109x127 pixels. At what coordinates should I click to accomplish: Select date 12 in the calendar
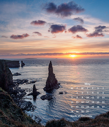pyautogui.click(x=98, y=97)
